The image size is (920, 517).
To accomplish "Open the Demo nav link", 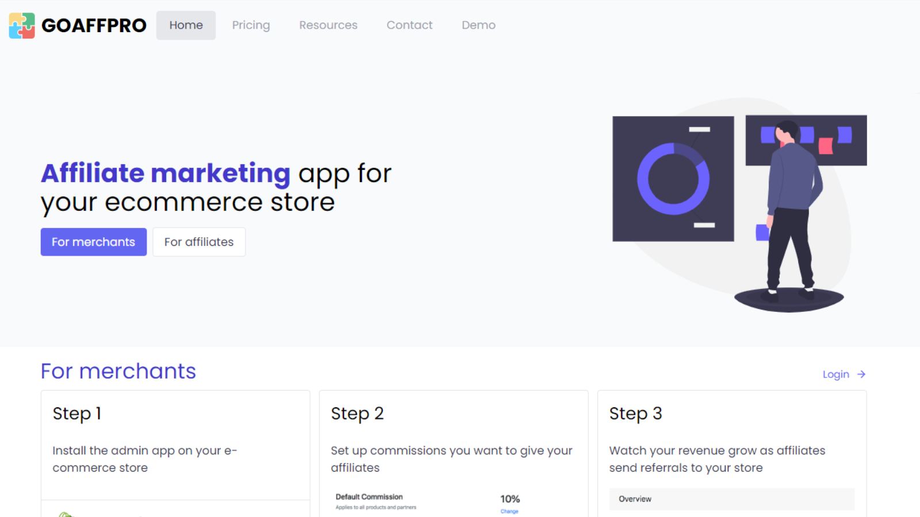I will (x=478, y=25).
